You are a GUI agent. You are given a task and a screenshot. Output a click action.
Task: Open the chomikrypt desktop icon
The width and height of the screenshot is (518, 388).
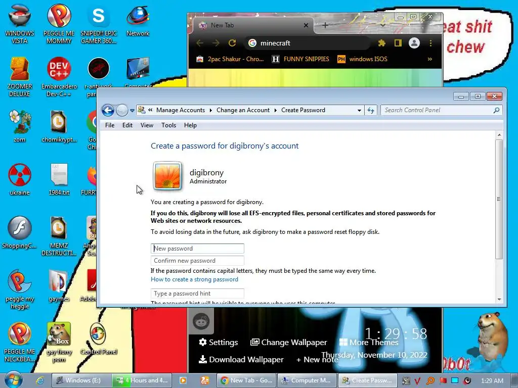[59, 126]
